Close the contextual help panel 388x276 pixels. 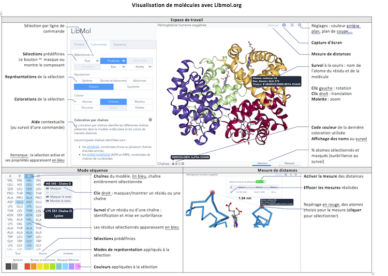click(150, 120)
